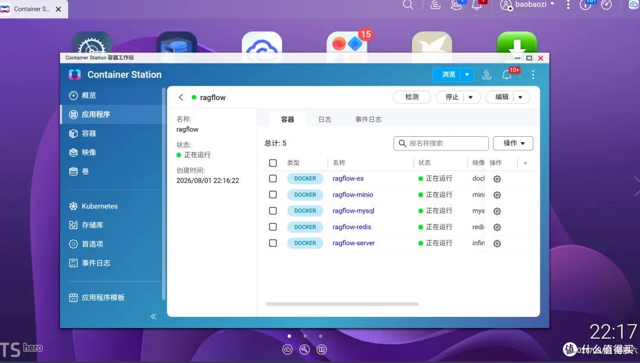
Task: Open Container Station notifications bell
Action: pos(507,75)
